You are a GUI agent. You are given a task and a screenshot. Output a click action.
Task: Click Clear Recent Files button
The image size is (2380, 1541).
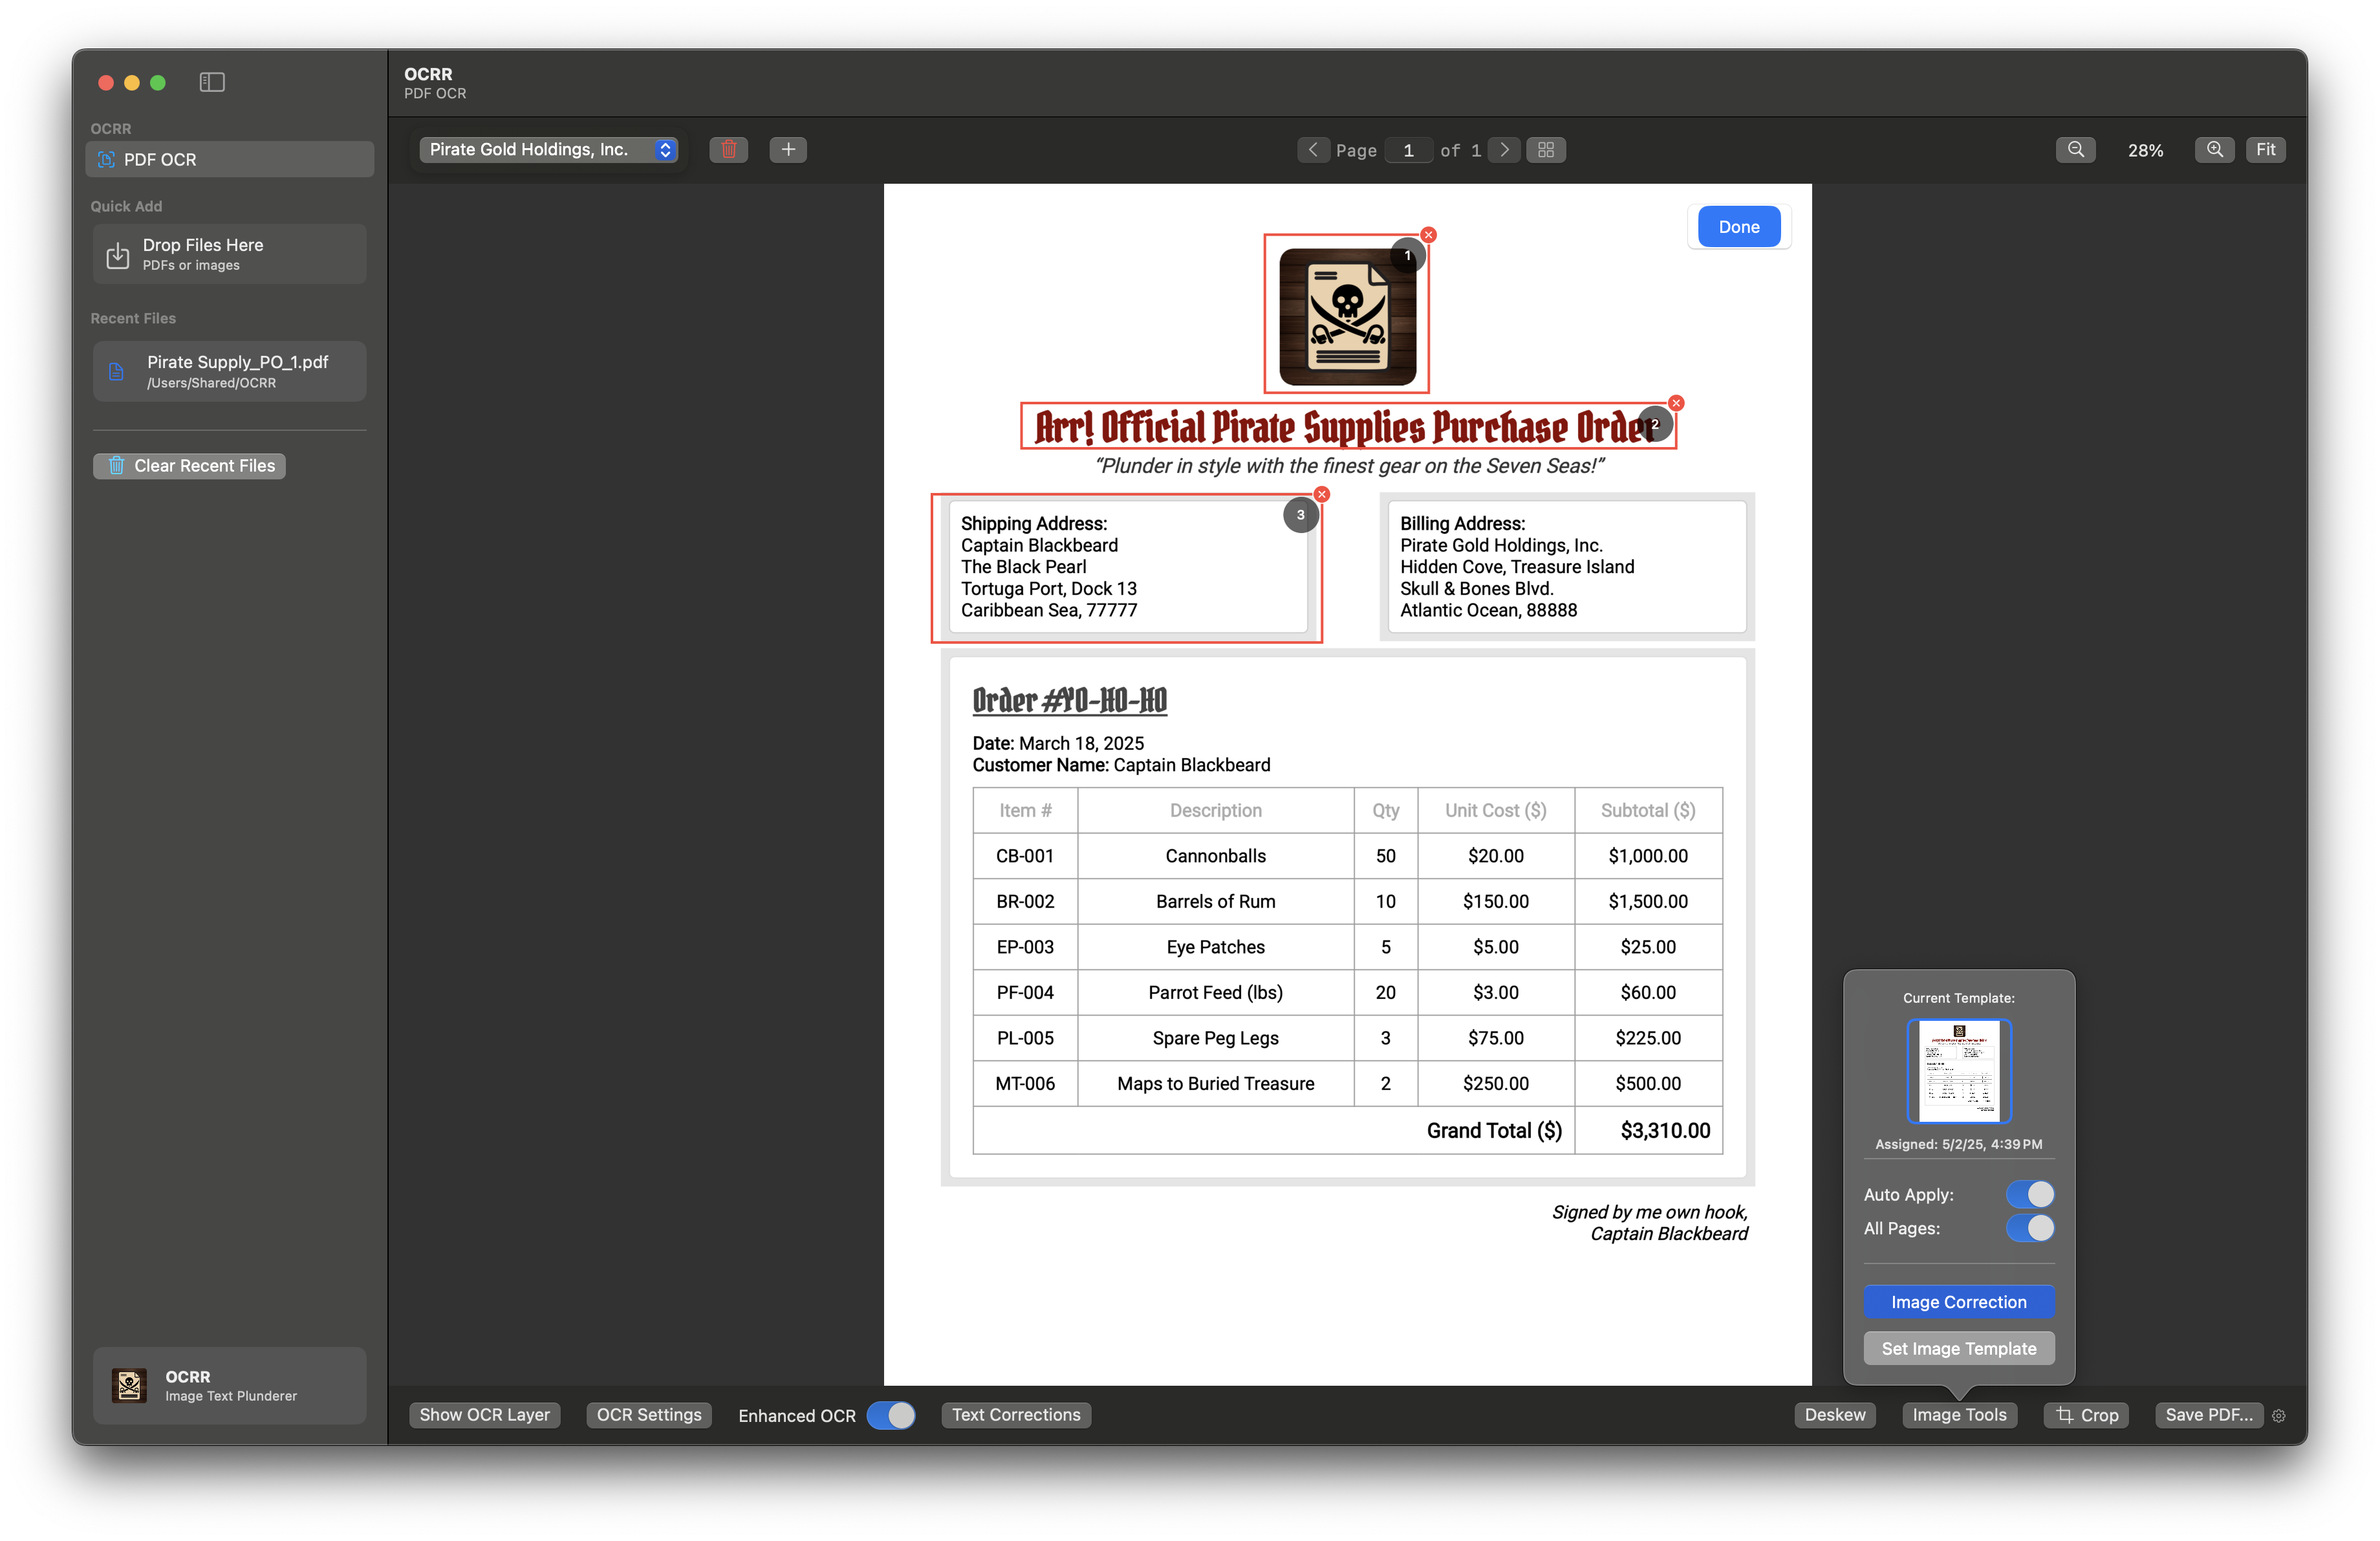pyautogui.click(x=189, y=465)
